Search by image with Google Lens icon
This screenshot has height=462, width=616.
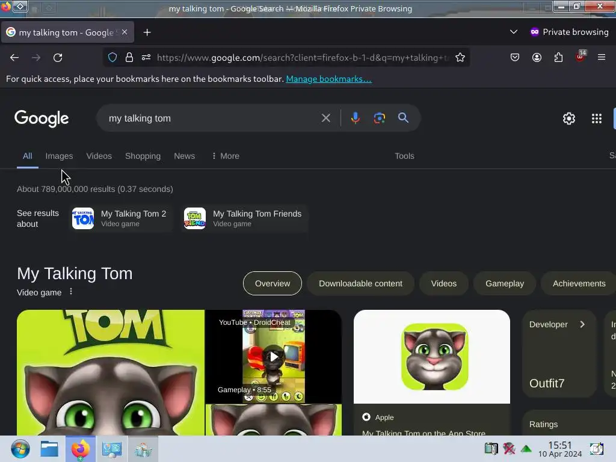[x=379, y=118]
